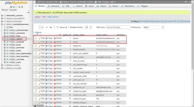Click the Edit inline link
This screenshot has height=107, width=194.
pos(143,21)
